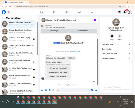This screenshot has height=108, width=135.
Task: Open the listing thumbnail in the right panel
Action: pos(116,22)
